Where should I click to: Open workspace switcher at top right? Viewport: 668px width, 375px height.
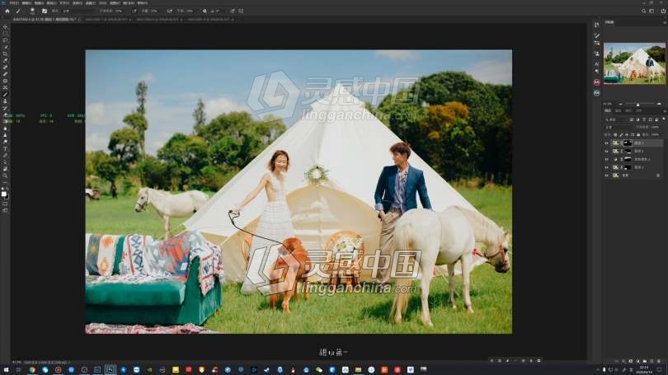coord(652,11)
